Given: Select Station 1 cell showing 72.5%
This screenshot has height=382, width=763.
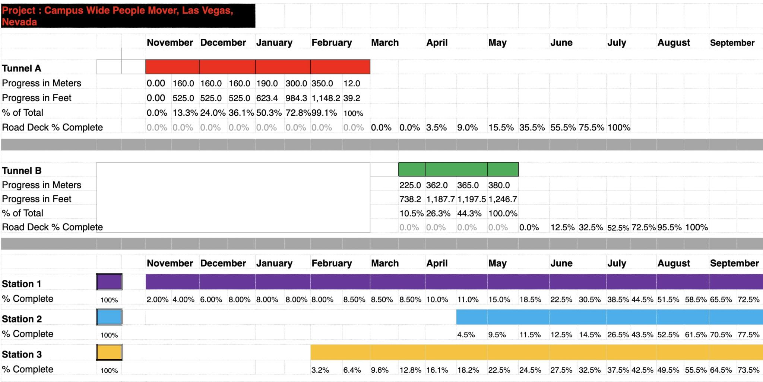Looking at the screenshot, I should pos(748,299).
